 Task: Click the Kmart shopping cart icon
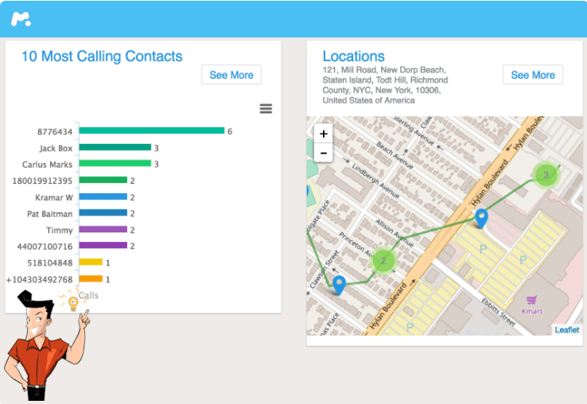(x=531, y=300)
